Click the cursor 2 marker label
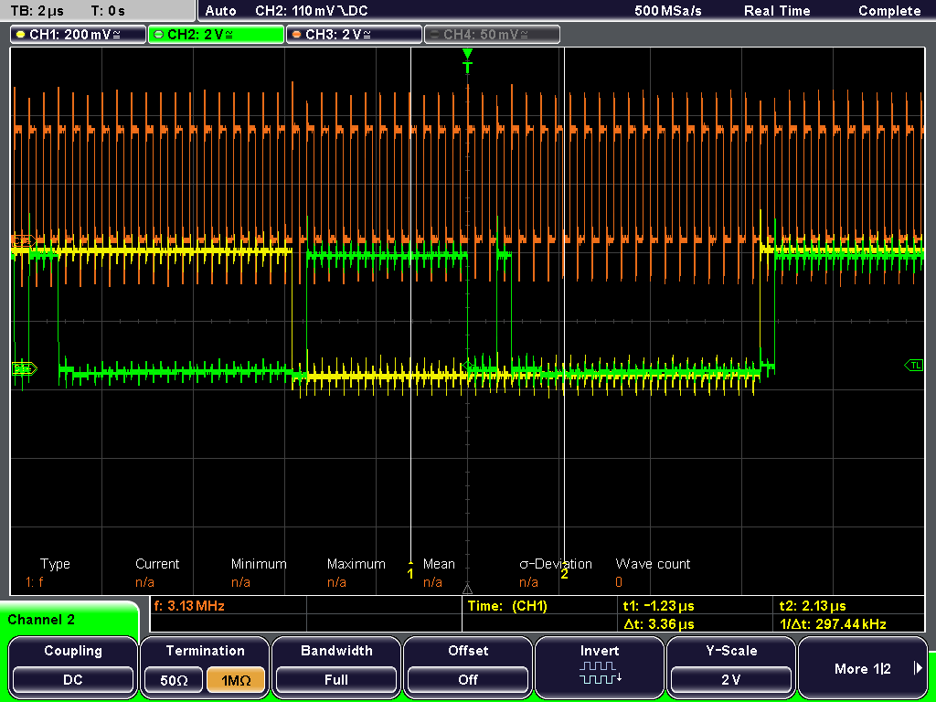Viewport: 936px width, 702px height. click(x=564, y=574)
